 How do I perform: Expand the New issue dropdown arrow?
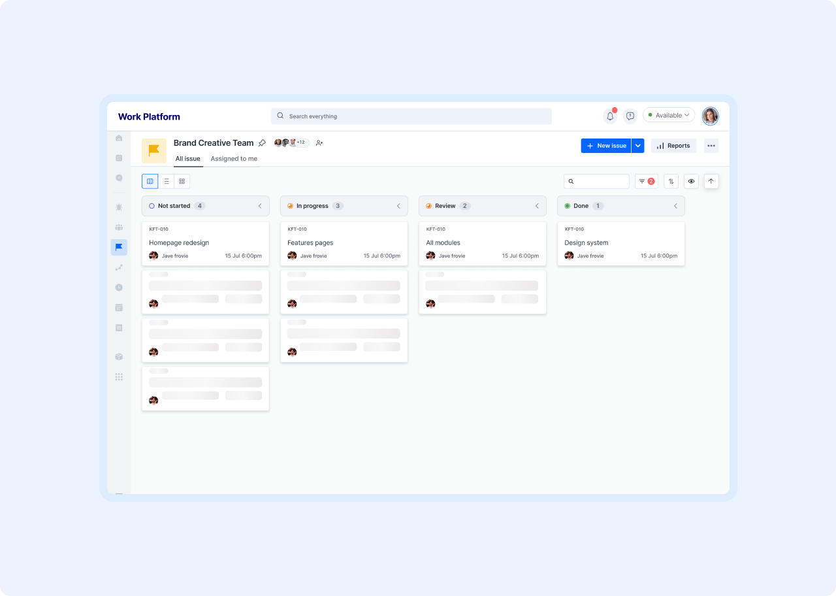(638, 146)
